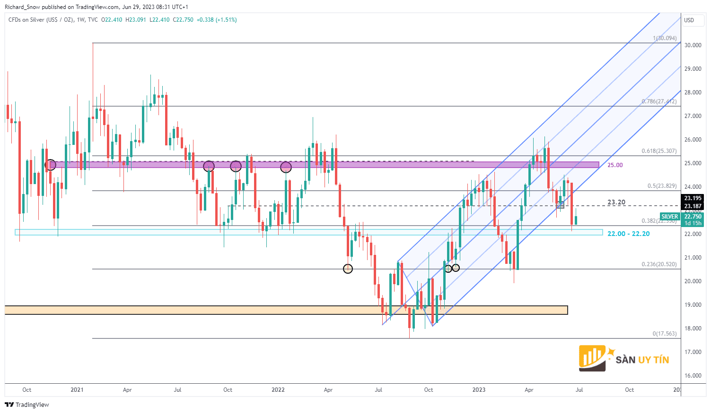Select the purple 25.00 resistance zone rectangle
The height and width of the screenshot is (413, 711).
click(325, 165)
